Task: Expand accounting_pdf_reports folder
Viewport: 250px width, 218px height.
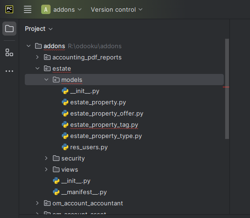Action: (37, 57)
